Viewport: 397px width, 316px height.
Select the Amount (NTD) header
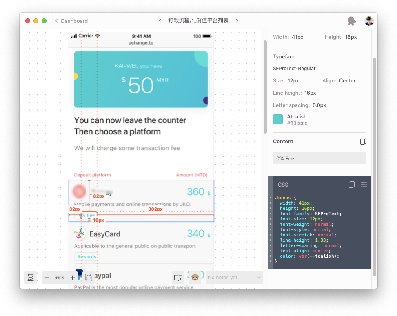[192, 175]
